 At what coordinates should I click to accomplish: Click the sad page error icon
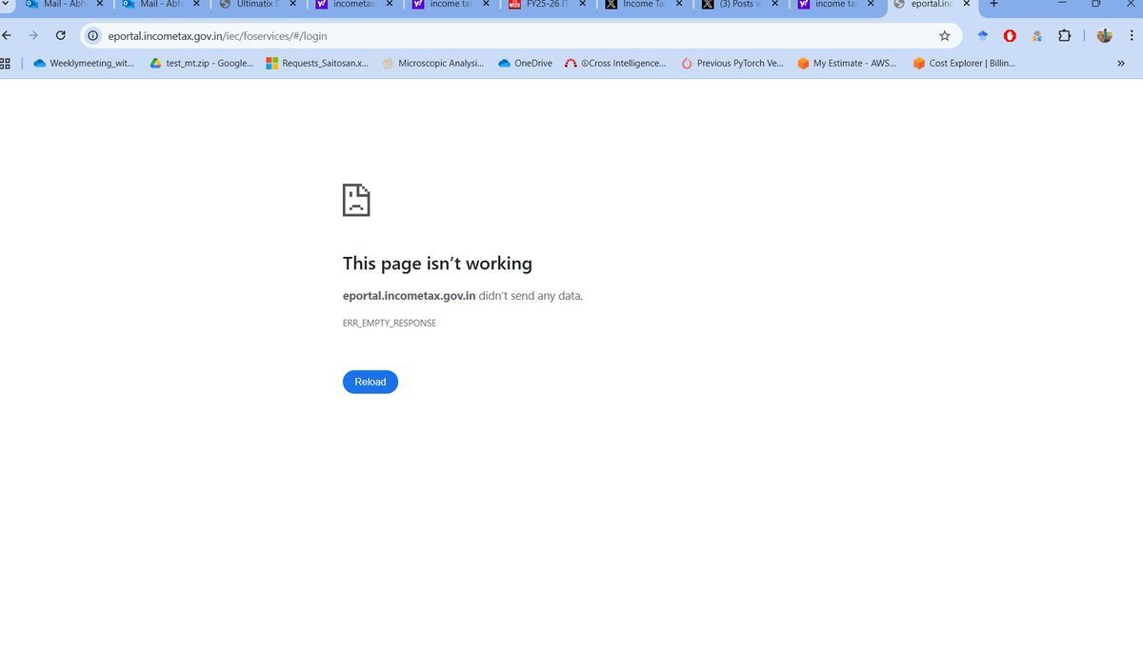point(356,200)
